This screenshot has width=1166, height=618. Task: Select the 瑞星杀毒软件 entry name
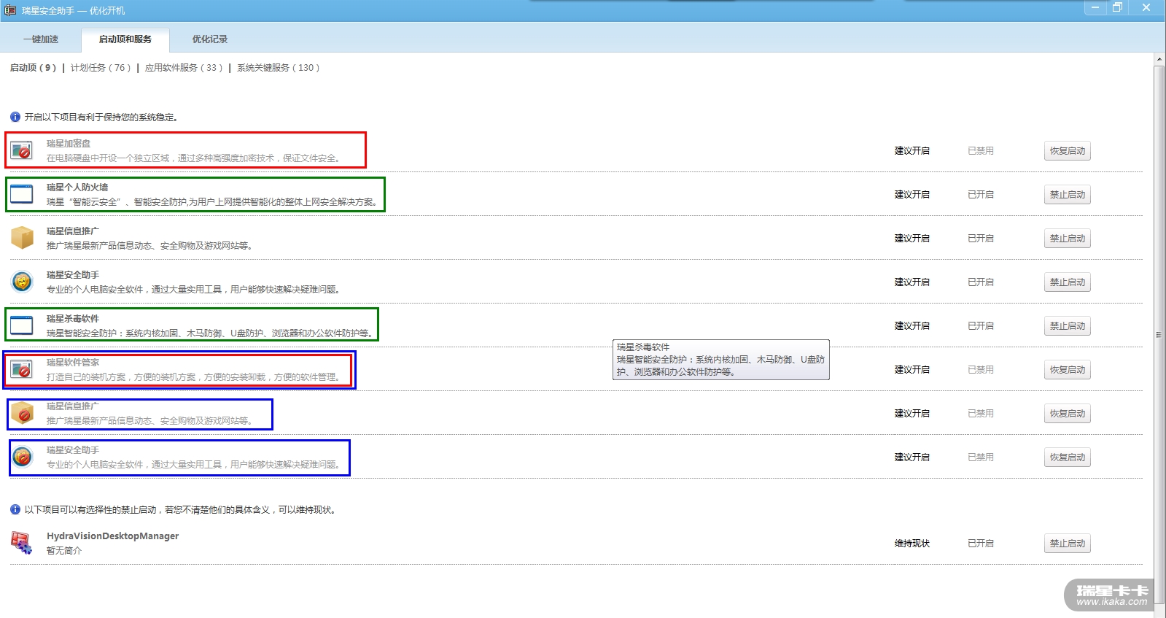pos(73,319)
